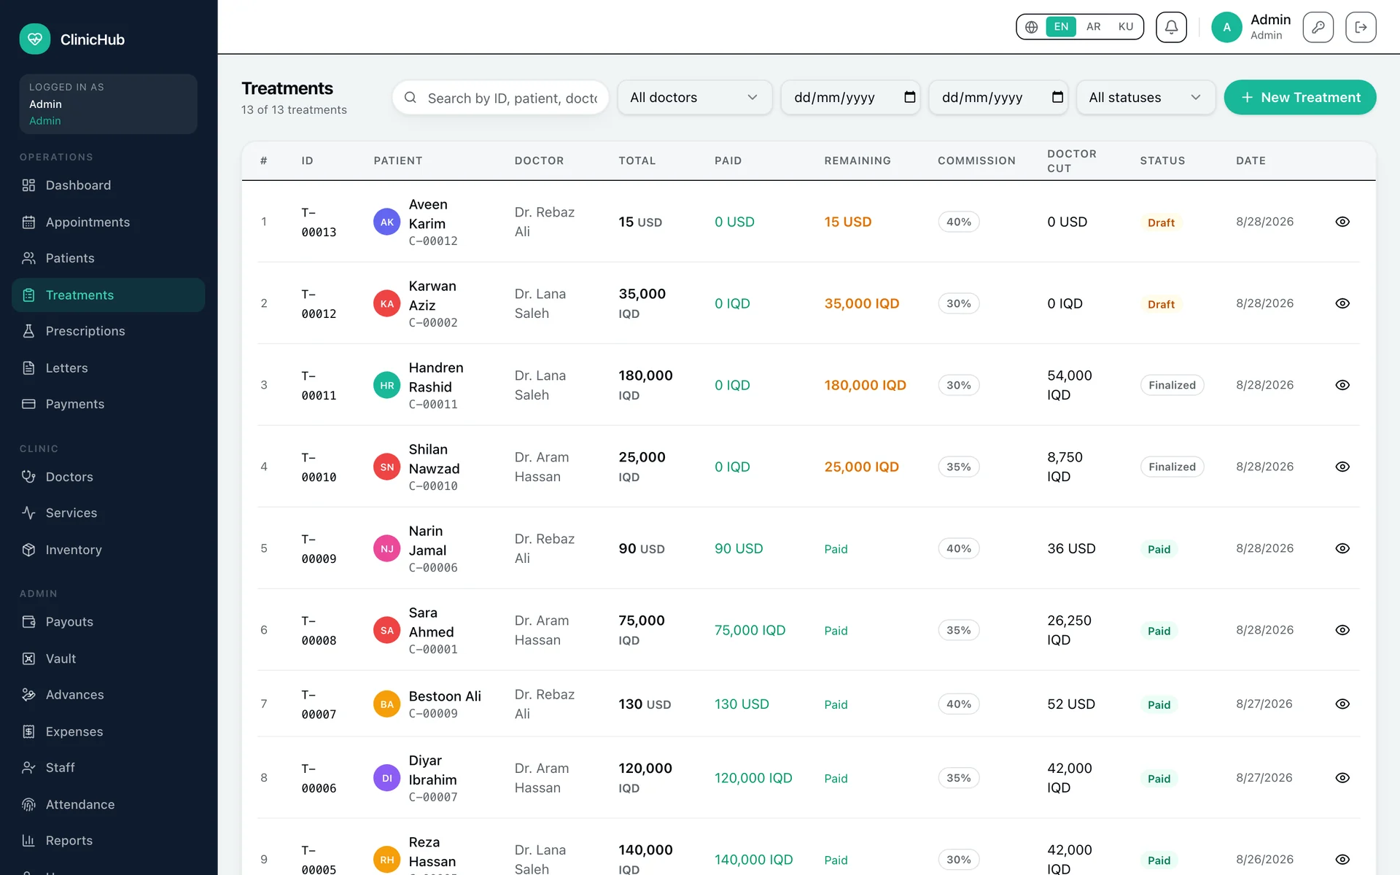The width and height of the screenshot is (1400, 875).
Task: Open Services in sidebar
Action: [108, 513]
